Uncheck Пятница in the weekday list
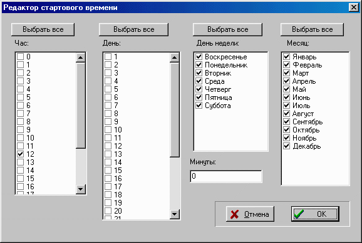The height and width of the screenshot is (243, 362). pos(199,97)
